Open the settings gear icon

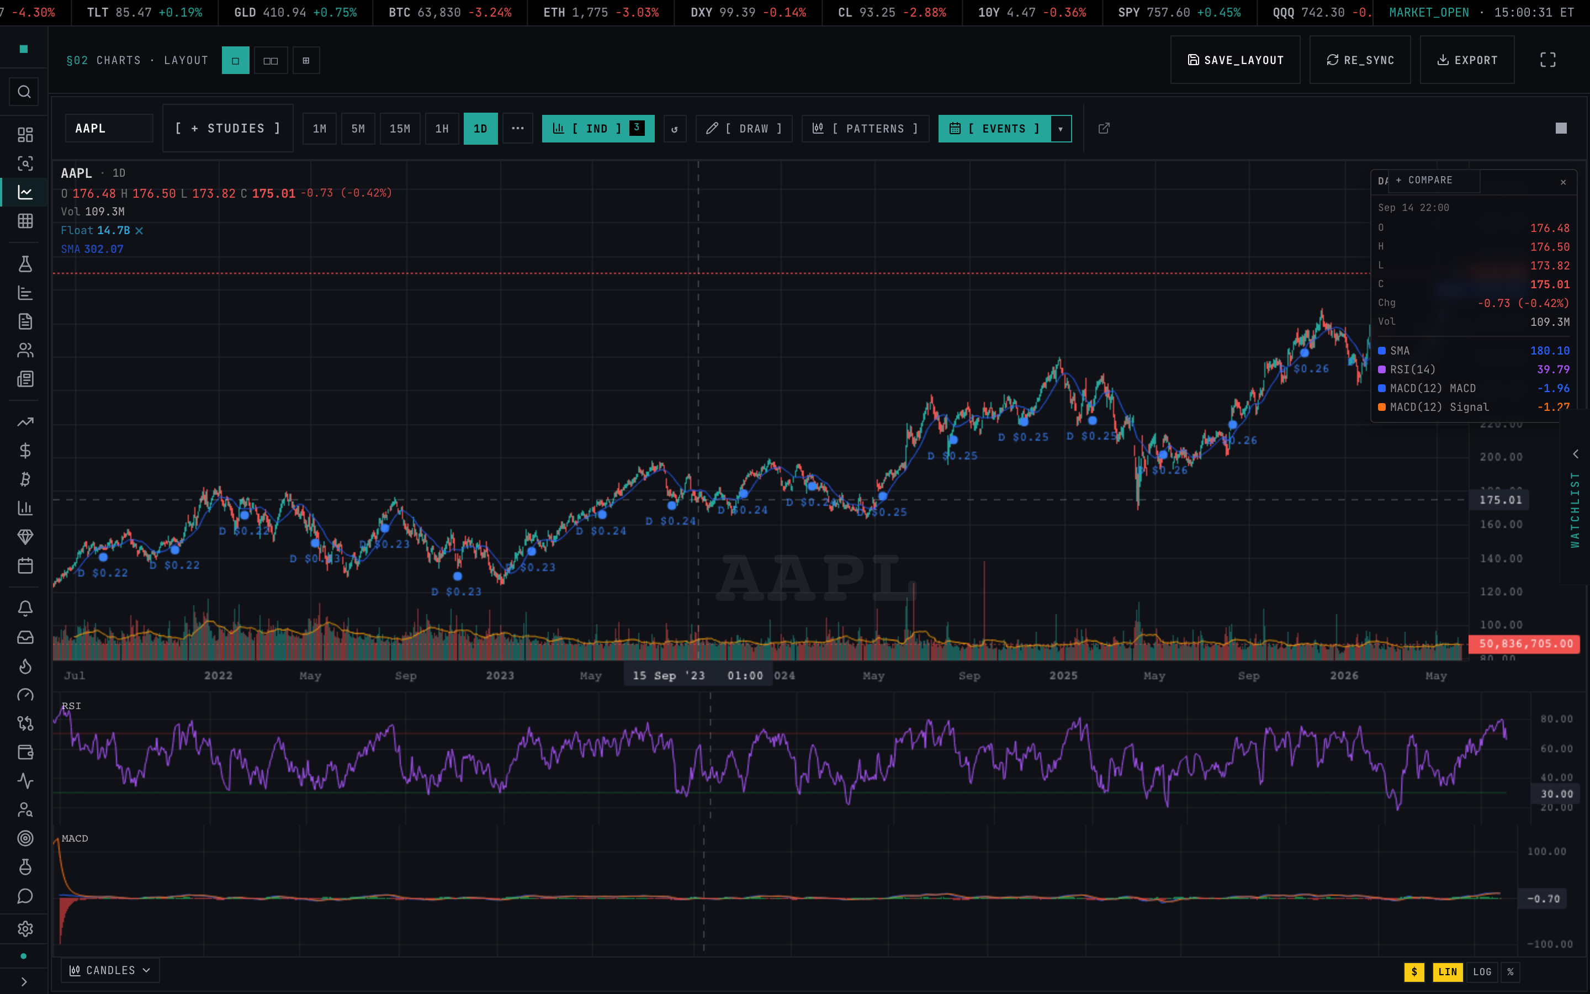25,929
